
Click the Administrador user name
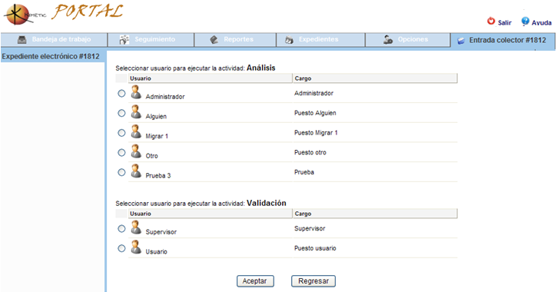point(165,97)
